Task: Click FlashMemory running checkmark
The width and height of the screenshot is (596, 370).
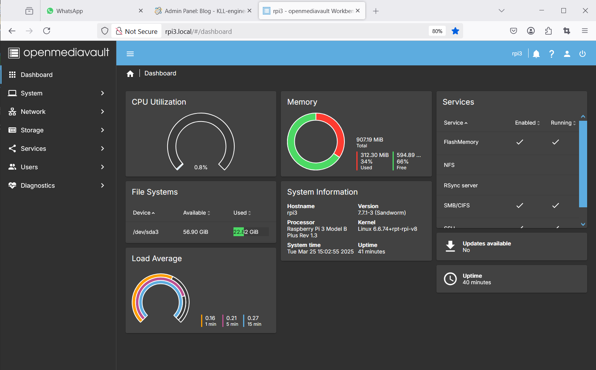Action: click(x=556, y=142)
